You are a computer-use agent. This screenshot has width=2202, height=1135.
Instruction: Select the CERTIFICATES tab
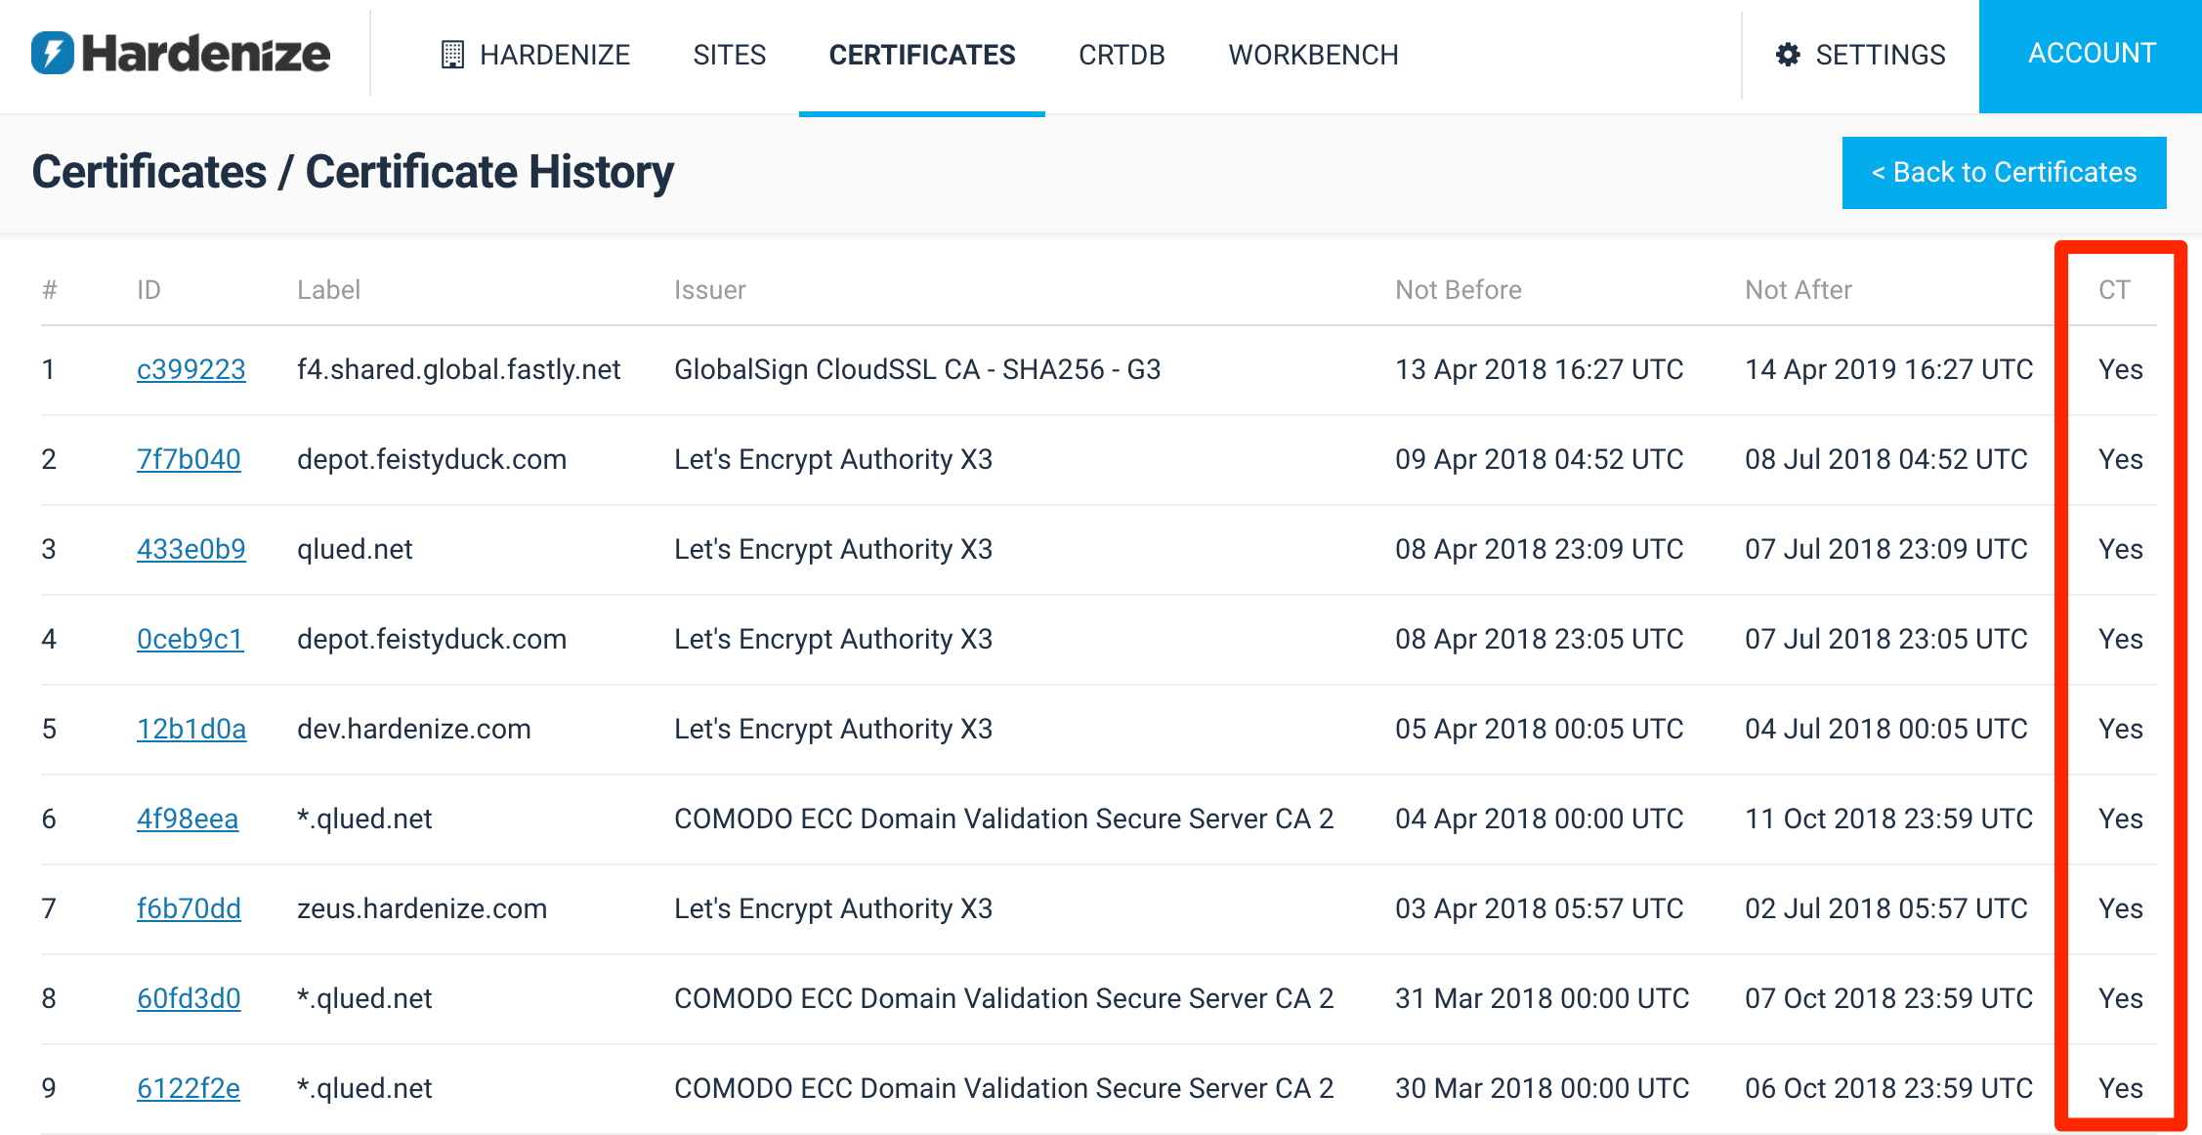(922, 55)
